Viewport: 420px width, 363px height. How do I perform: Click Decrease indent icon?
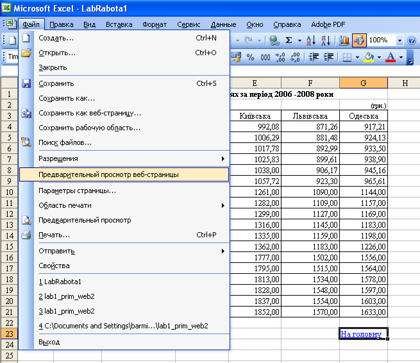tap(314, 57)
